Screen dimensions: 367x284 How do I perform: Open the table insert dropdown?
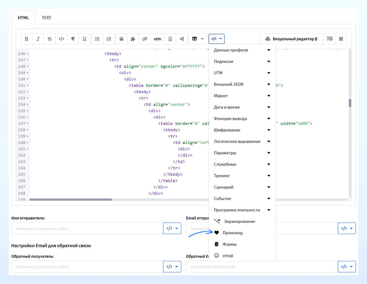[198, 39]
